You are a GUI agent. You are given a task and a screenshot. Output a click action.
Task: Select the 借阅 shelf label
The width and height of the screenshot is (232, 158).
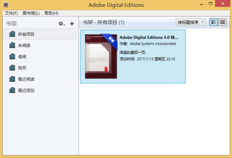[22, 57]
